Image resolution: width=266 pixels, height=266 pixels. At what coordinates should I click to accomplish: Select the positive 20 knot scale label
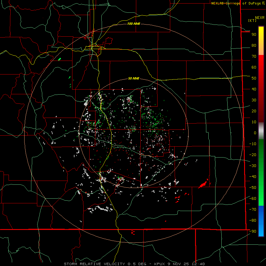[254, 111]
